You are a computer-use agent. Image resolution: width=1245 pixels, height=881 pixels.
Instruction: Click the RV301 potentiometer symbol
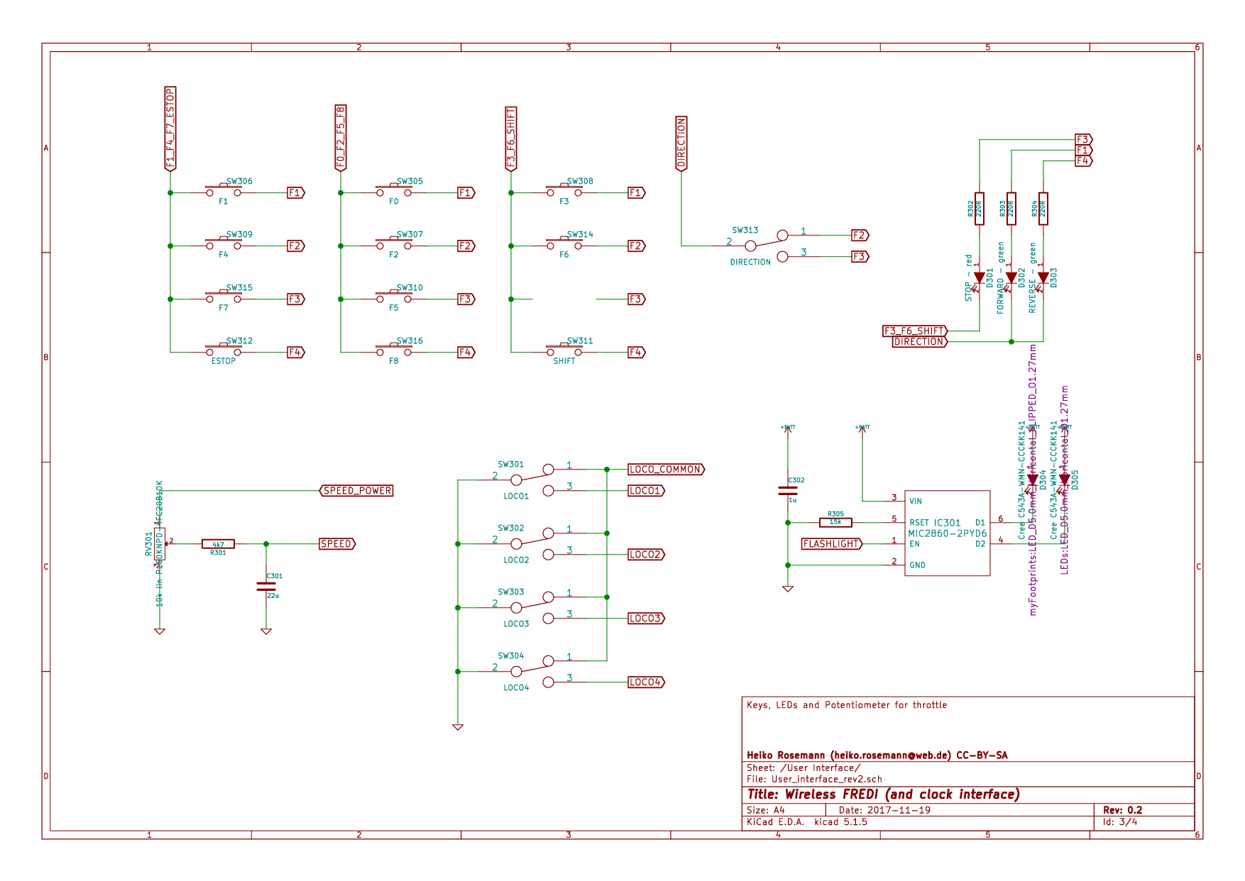[160, 544]
